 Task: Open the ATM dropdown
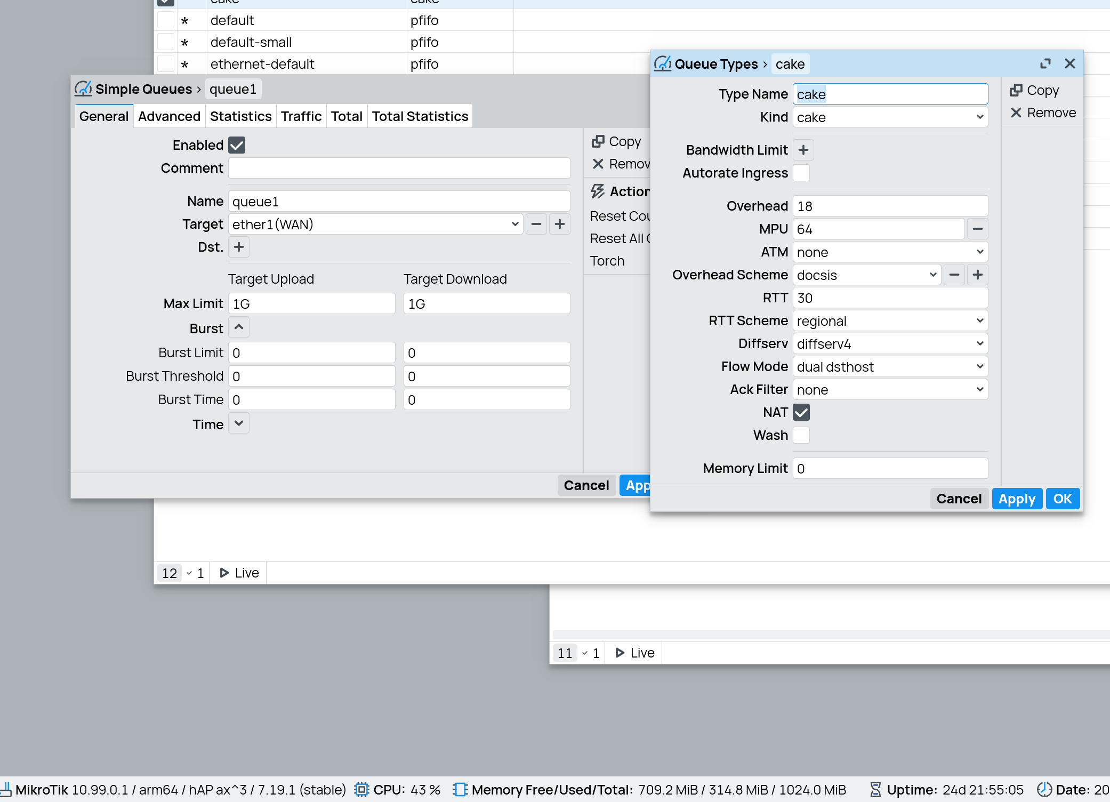[x=890, y=252]
